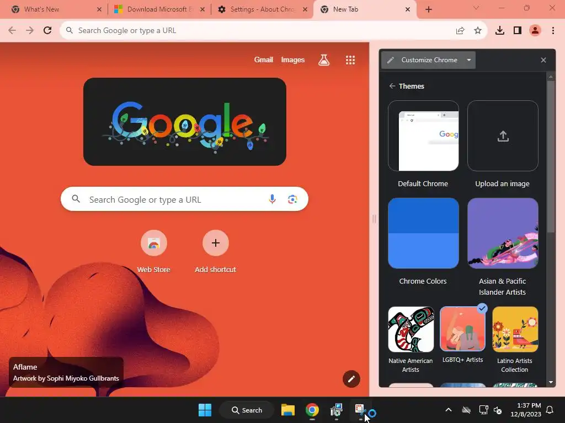This screenshot has height=423, width=565.
Task: Open taskbar Search box
Action: [x=247, y=410]
